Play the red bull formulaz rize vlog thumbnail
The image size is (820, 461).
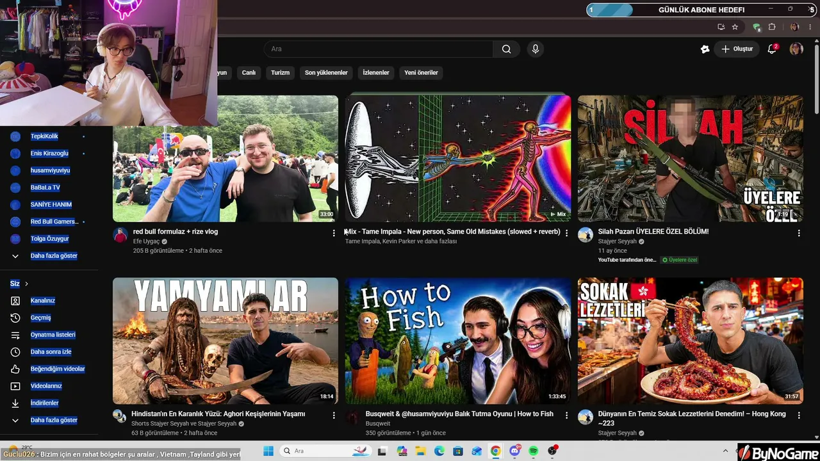pos(225,159)
